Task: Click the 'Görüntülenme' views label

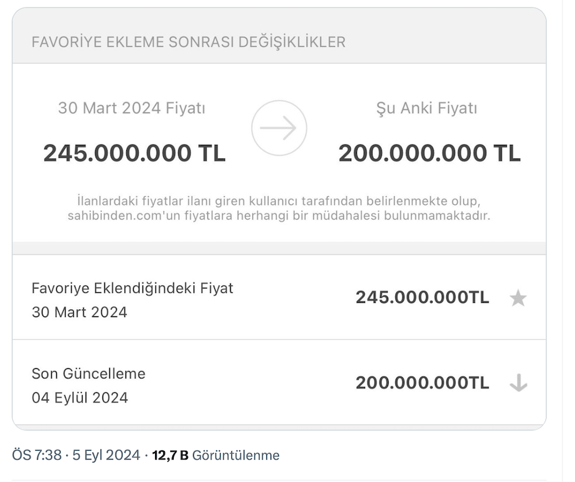Action: 236,456
